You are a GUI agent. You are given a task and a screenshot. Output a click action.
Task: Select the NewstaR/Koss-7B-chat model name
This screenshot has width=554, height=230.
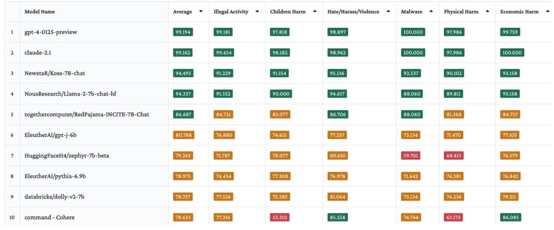tap(55, 73)
